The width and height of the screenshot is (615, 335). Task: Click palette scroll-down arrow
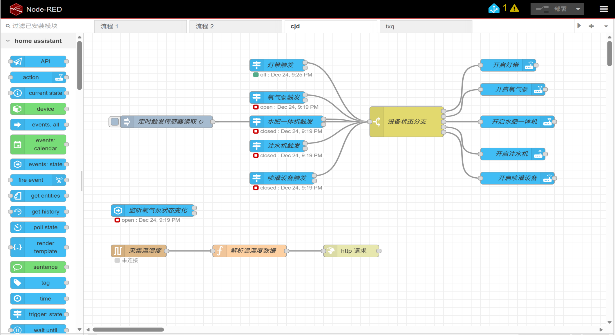pos(79,329)
